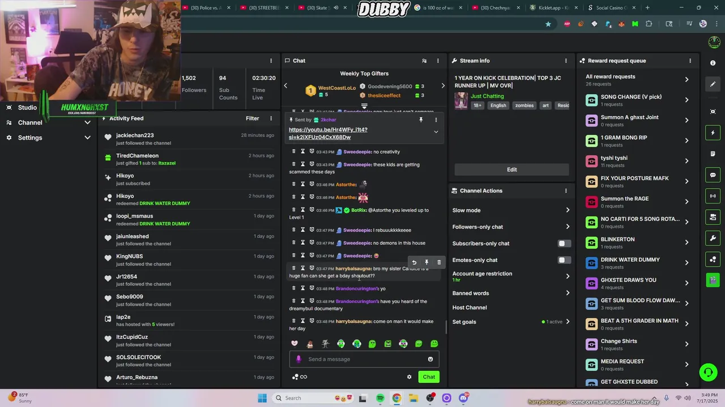Click the chat scrollbar thumb

coord(446,327)
